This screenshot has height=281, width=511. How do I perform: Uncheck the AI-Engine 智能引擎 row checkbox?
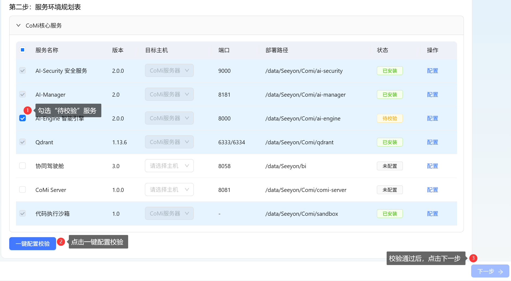click(x=22, y=118)
